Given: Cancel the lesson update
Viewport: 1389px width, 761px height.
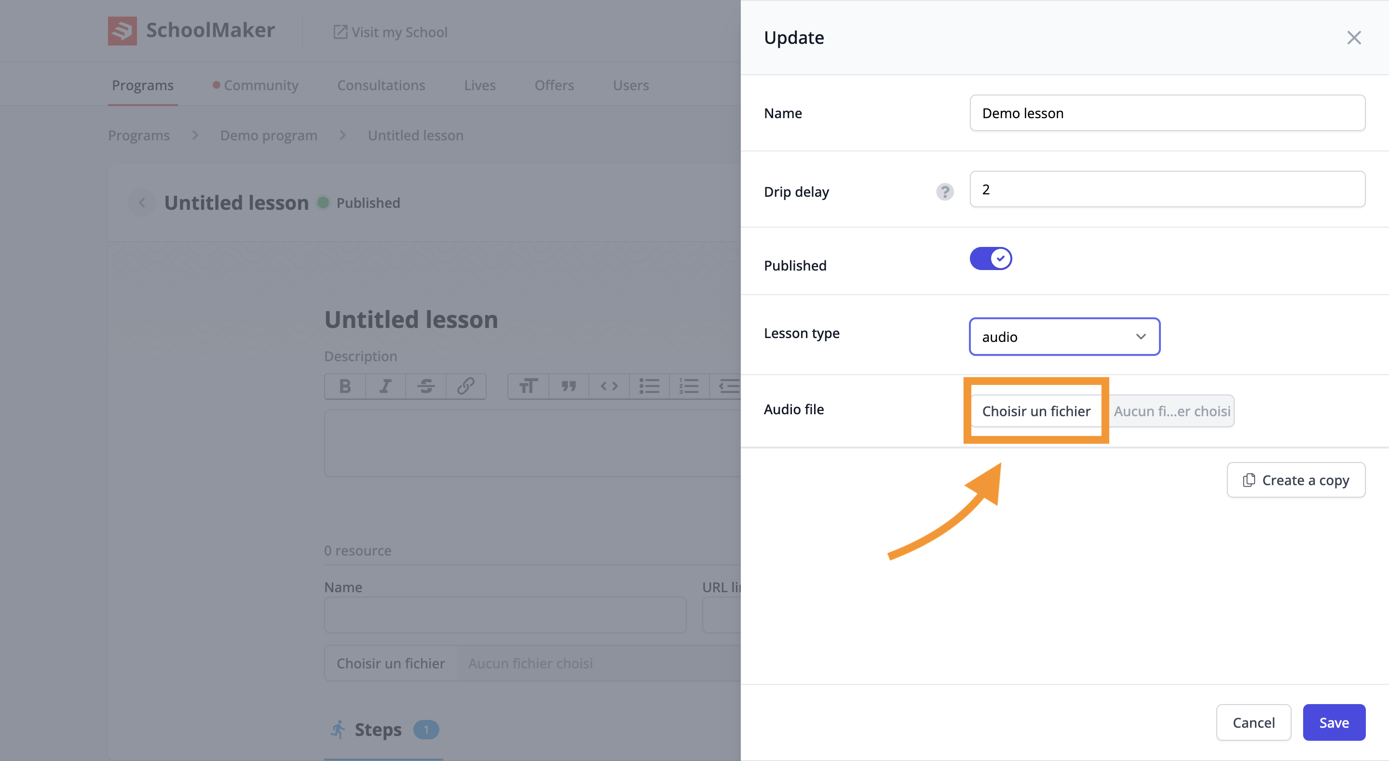Looking at the screenshot, I should [1253, 723].
